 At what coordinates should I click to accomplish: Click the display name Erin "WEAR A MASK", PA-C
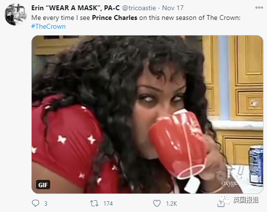tap(76, 8)
